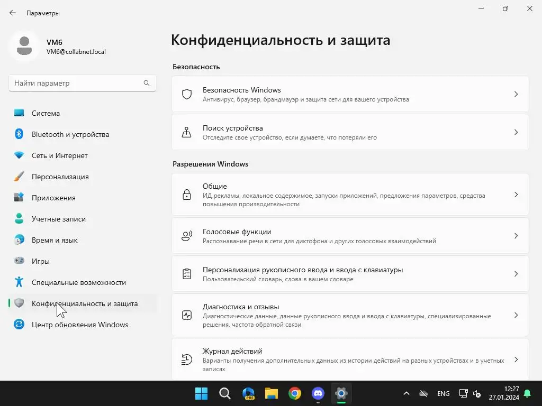Screen dimensions: 542x406
Task: Expand Журнал действий chevron
Action: (x=516, y=359)
